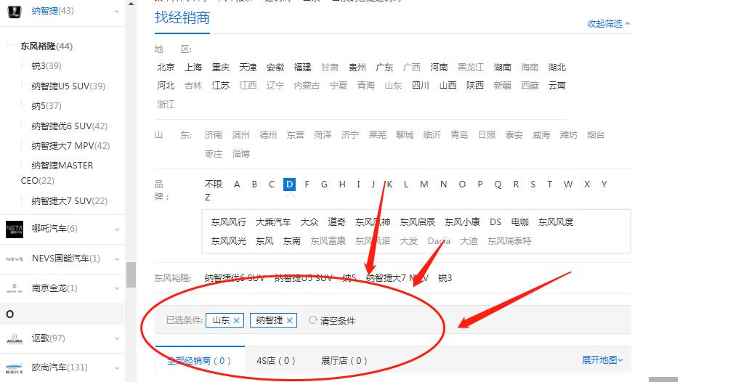Open 纳智捷优6 SUV(42) in sidebar
This screenshot has width=733, height=382.
tap(69, 126)
